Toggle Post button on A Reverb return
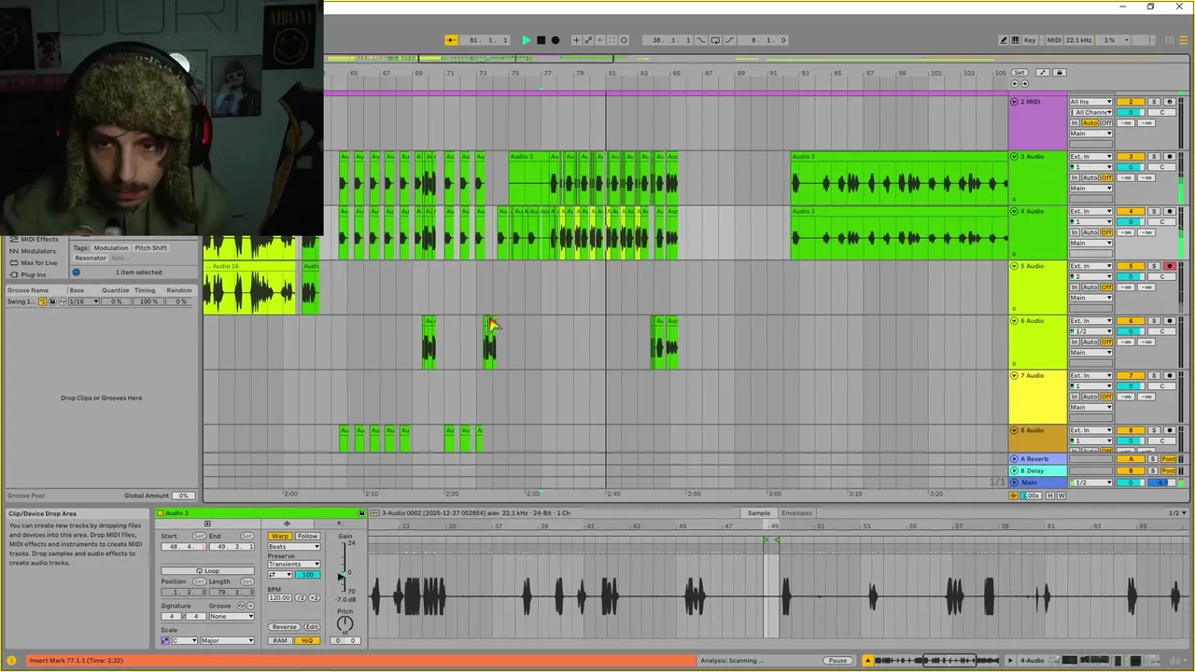The image size is (1195, 672). 1168,459
